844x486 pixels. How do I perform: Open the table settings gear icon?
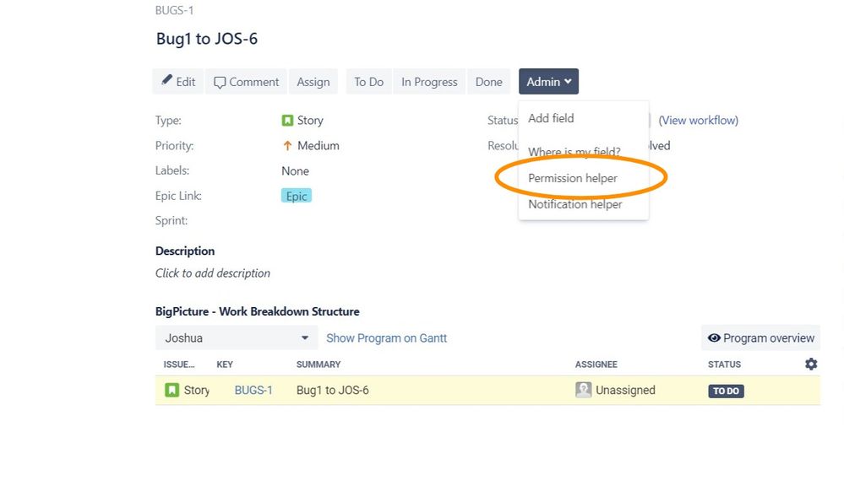[x=811, y=364]
